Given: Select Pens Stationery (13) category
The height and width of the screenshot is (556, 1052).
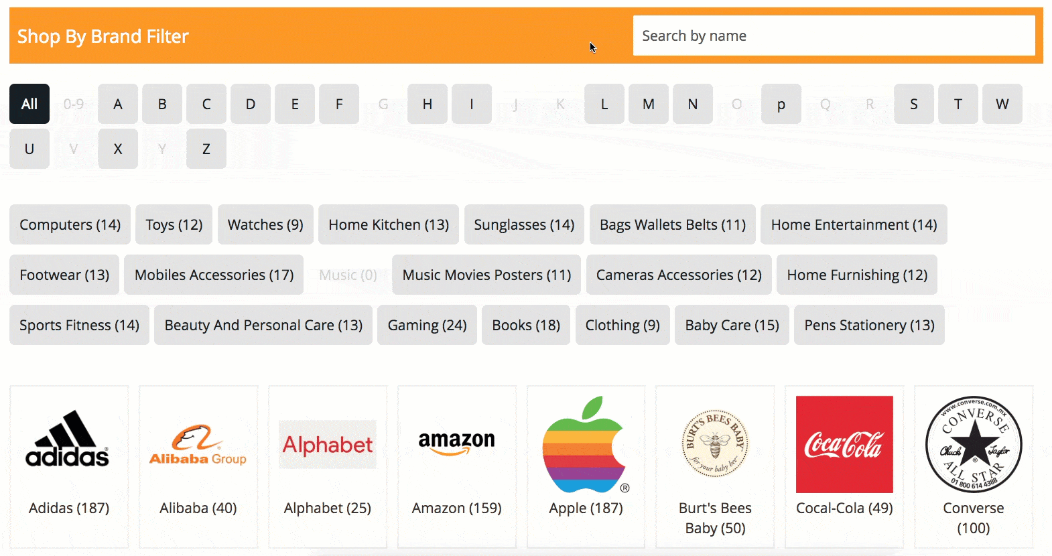Looking at the screenshot, I should point(869,325).
